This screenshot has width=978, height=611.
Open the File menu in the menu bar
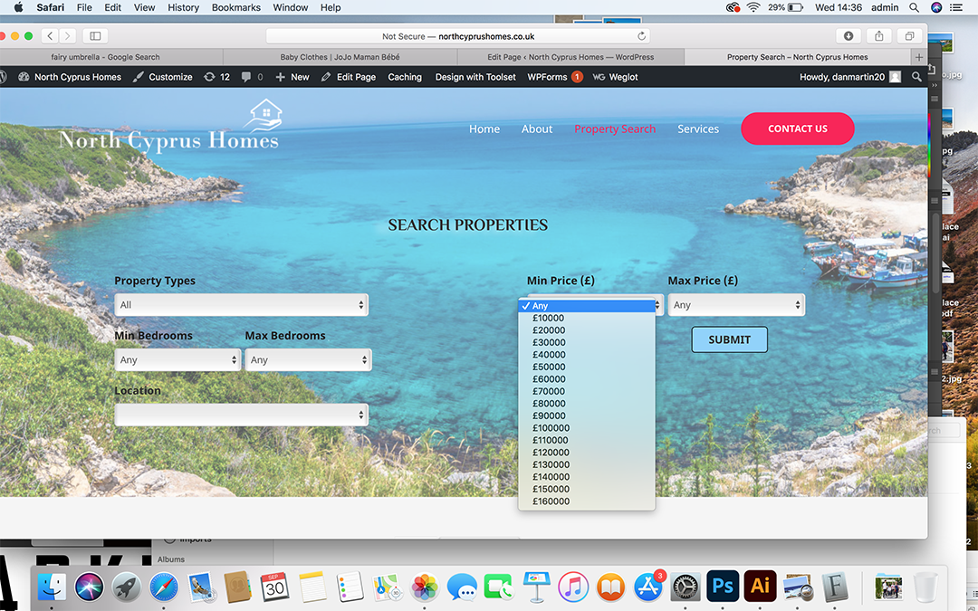84,7
